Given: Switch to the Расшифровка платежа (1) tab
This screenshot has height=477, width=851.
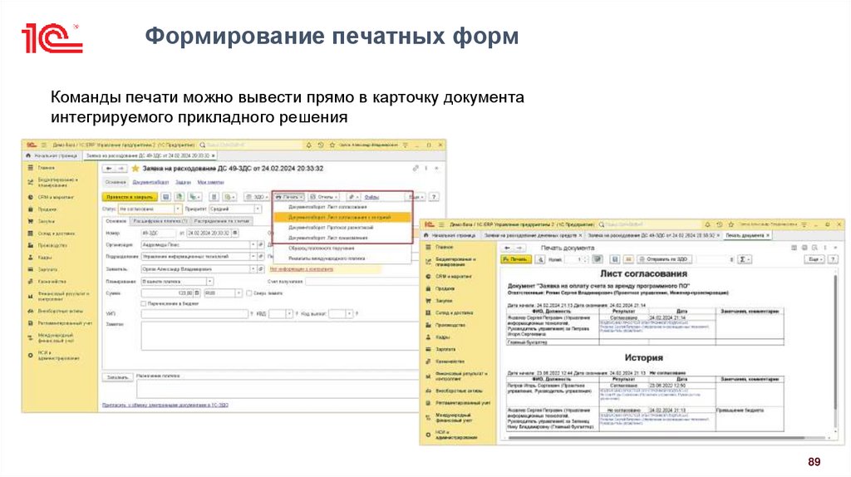Looking at the screenshot, I should (160, 221).
